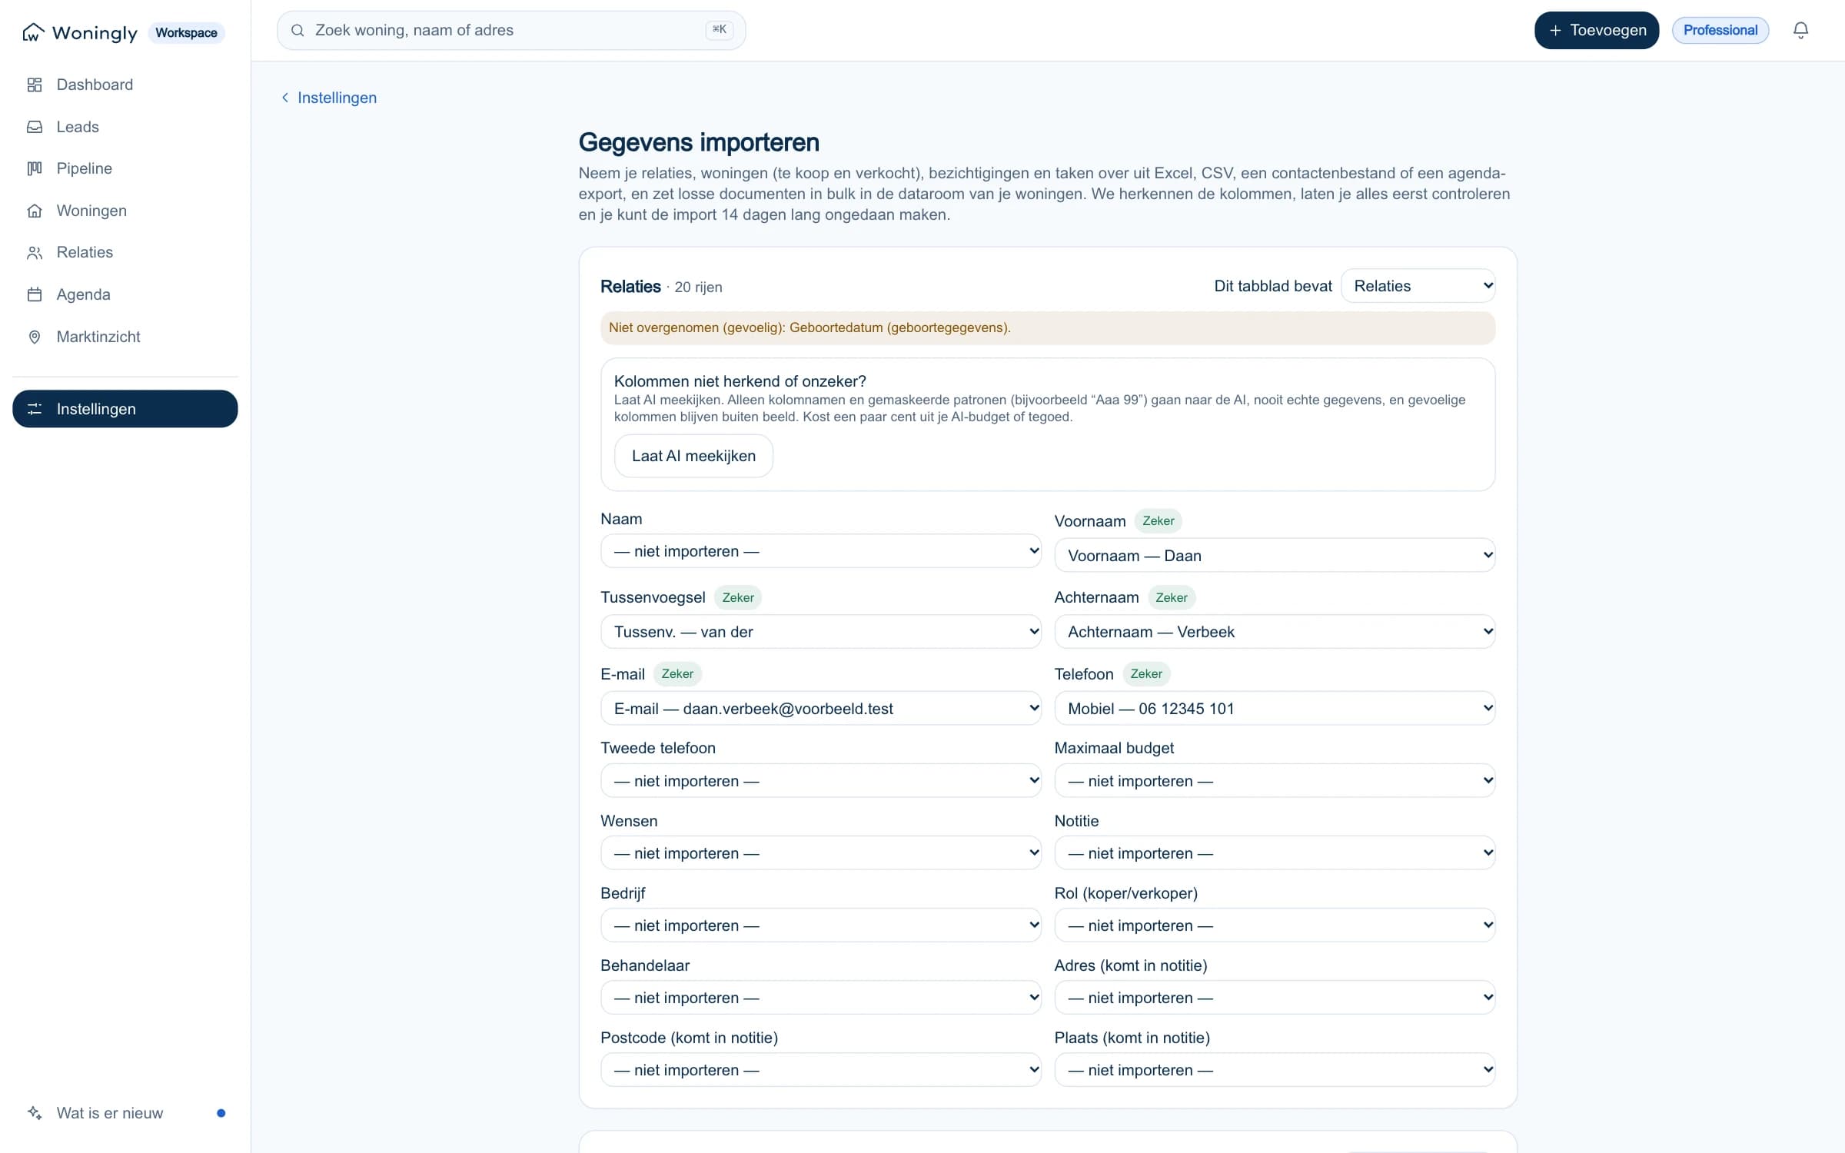Open the Naam column mapping dropdown
The image size is (1845, 1153).
820,551
